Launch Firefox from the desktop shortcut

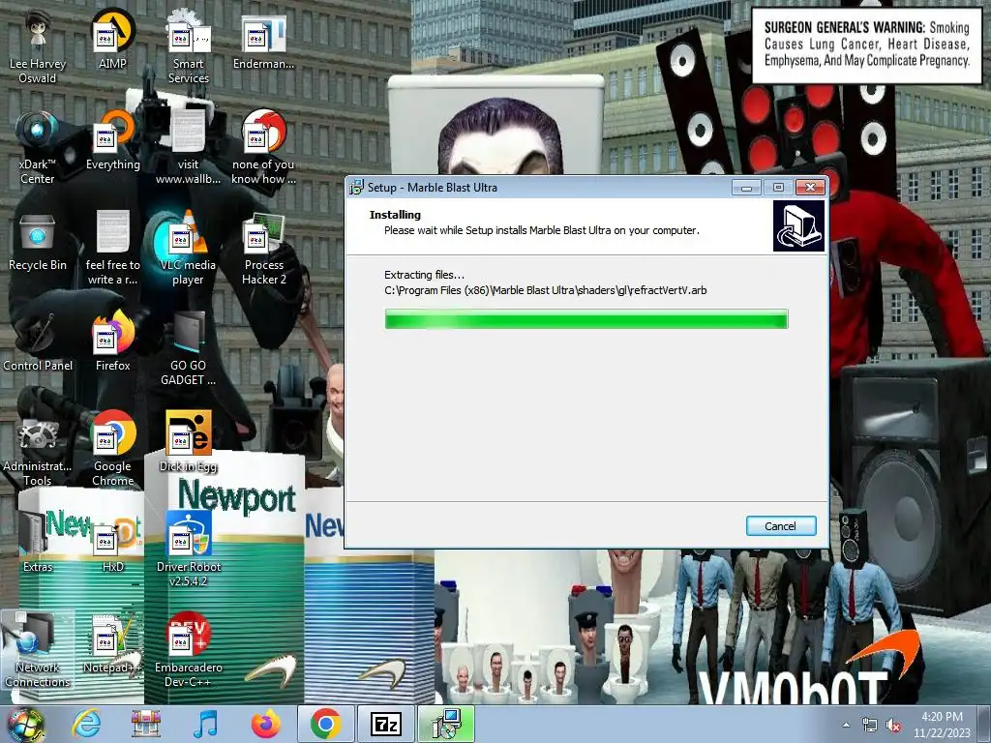(x=112, y=342)
